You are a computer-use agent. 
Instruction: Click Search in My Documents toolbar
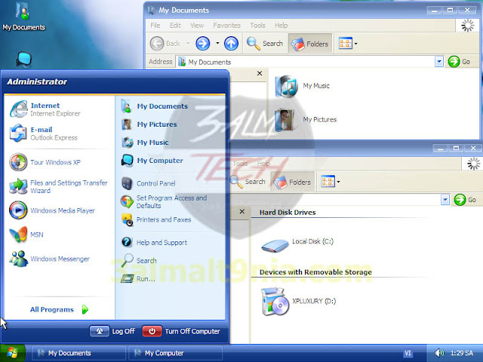[265, 44]
